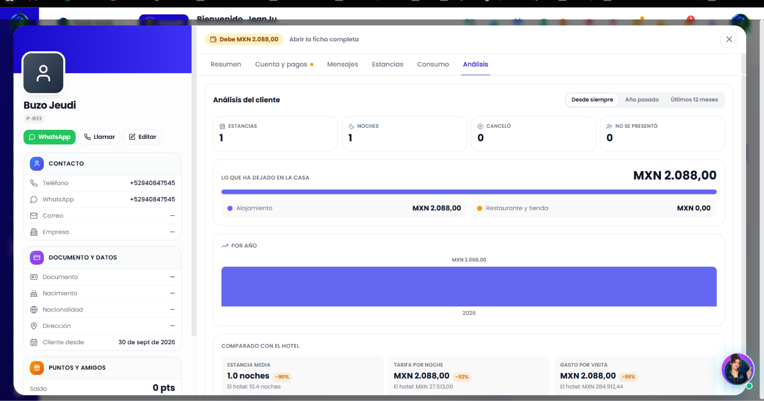This screenshot has height=401, width=764.
Task: Click the phone number +52940847545 in Teléfono row
Action: tap(152, 183)
